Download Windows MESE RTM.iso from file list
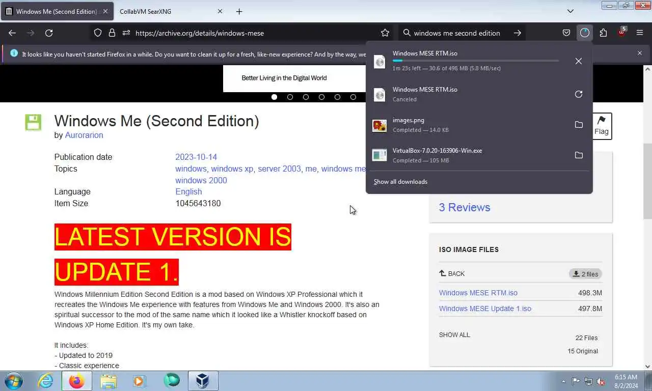The image size is (652, 391). pos(478,293)
